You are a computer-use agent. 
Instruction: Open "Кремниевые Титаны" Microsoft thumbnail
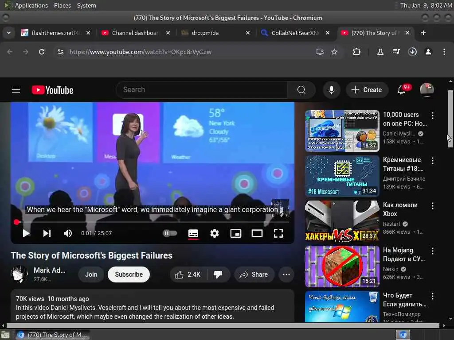(x=342, y=176)
